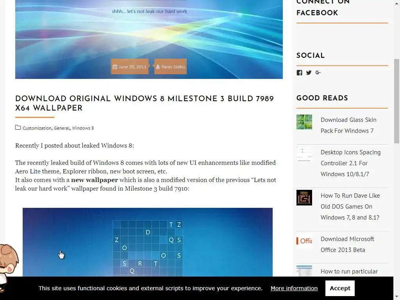Open Desktop Icons Spacing Controller thumbnail
Viewport: 400px width, 300px height.
coord(304,154)
